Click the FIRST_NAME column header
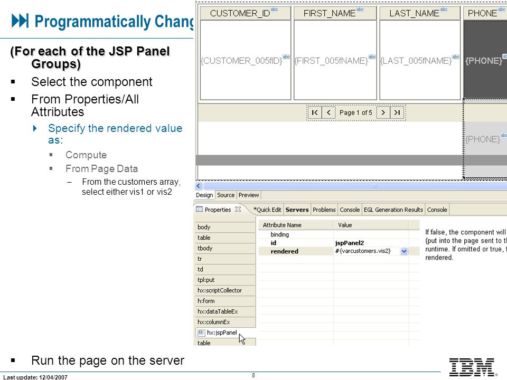 335,13
